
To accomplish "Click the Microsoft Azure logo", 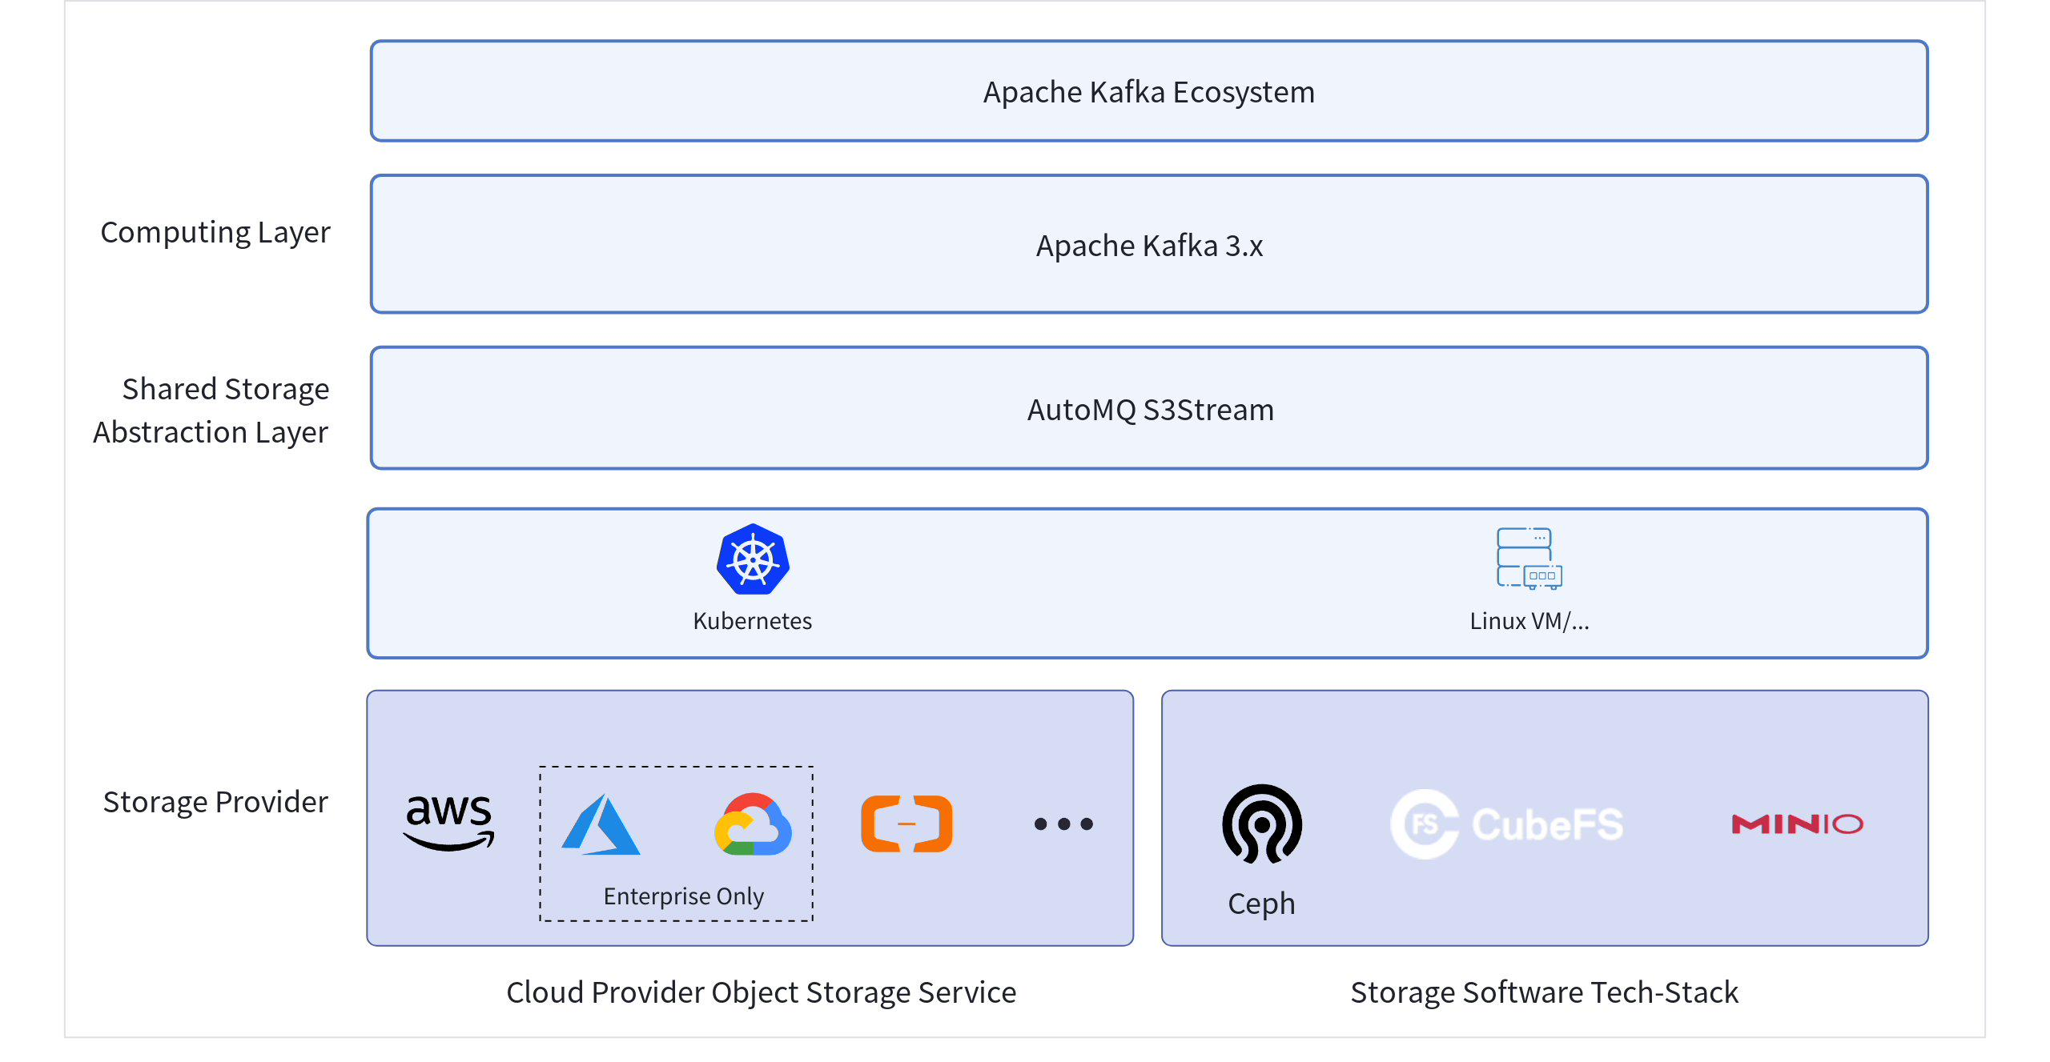I will pyautogui.click(x=601, y=824).
